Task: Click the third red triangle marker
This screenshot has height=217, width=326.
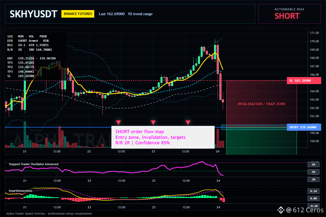Action: [x=188, y=123]
